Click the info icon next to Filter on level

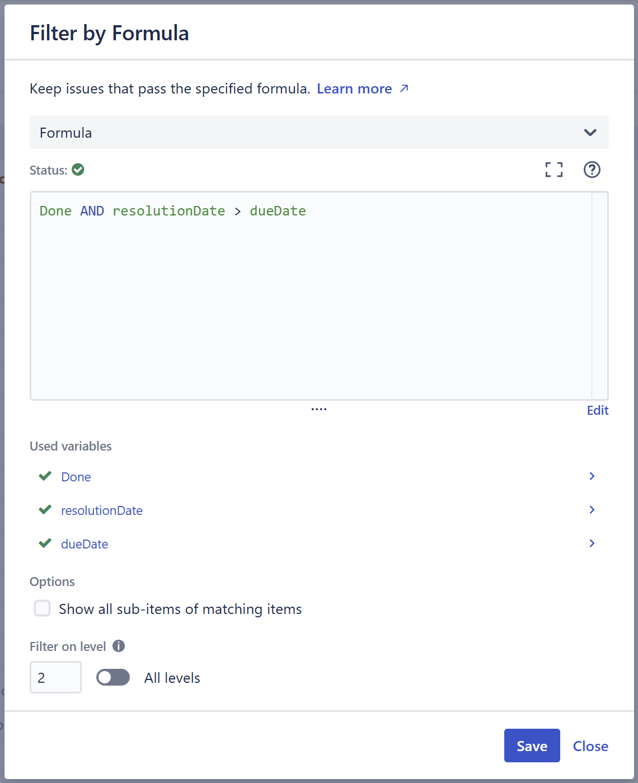118,646
